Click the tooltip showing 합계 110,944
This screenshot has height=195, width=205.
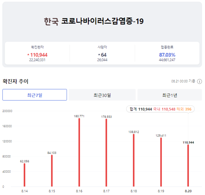[161, 109]
